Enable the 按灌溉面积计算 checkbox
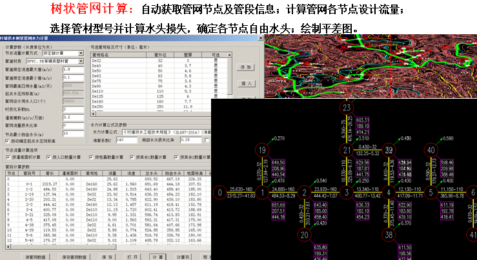Viewport: 477px width, 260px height. (x=7, y=157)
